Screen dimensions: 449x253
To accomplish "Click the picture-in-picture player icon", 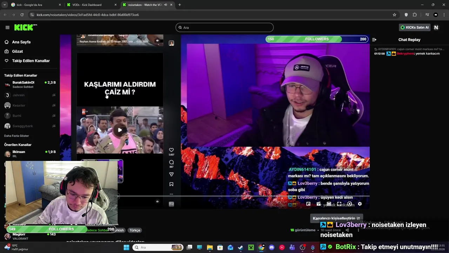I will (308, 204).
